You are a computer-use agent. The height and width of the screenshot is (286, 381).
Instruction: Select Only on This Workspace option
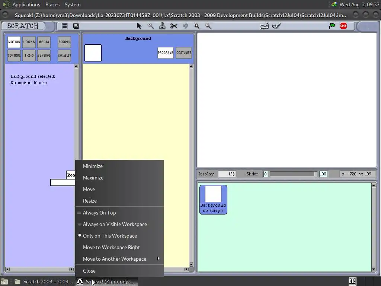(x=119, y=236)
